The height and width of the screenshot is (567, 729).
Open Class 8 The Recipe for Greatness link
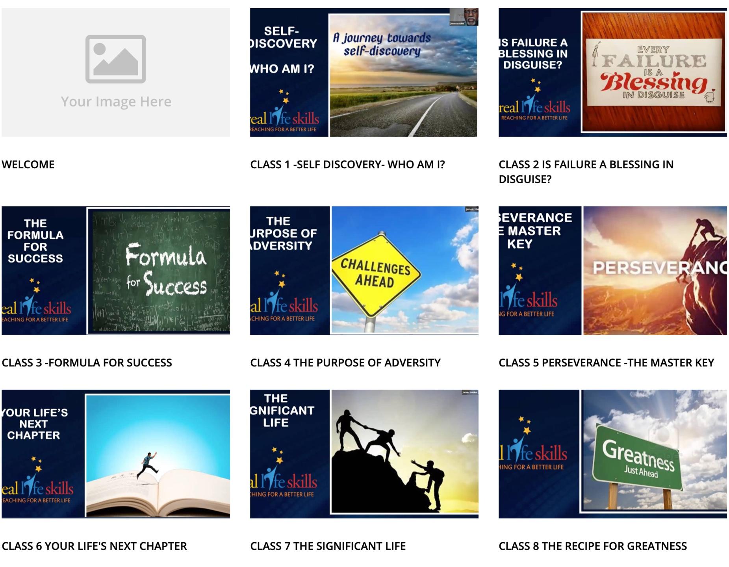(593, 546)
